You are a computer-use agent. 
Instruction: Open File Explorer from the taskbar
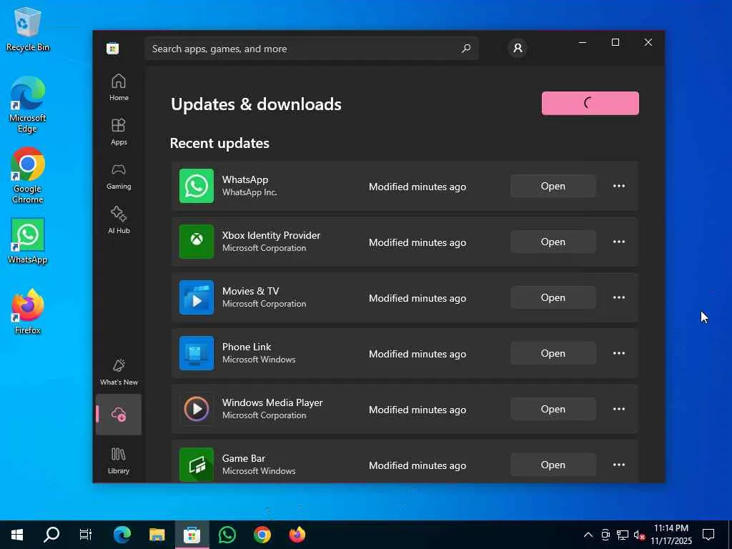[x=157, y=535]
